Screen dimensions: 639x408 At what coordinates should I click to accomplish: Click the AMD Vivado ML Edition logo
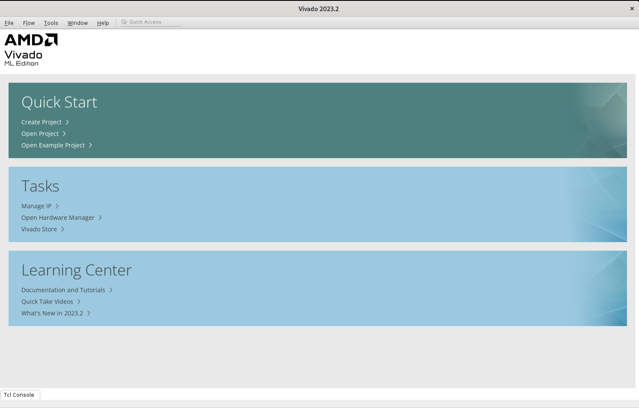pyautogui.click(x=31, y=50)
